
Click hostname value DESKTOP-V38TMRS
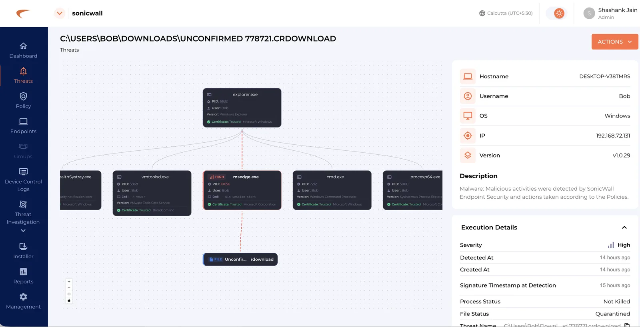pos(605,76)
